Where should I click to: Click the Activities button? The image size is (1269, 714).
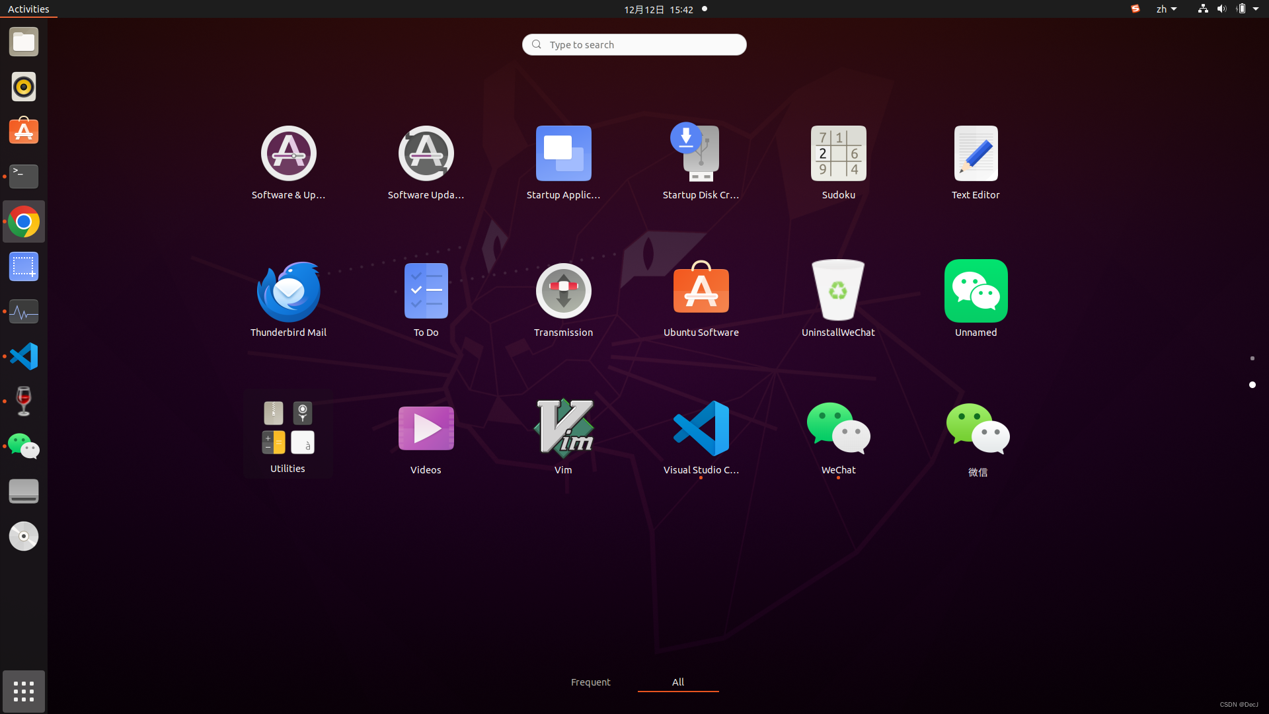coord(28,9)
